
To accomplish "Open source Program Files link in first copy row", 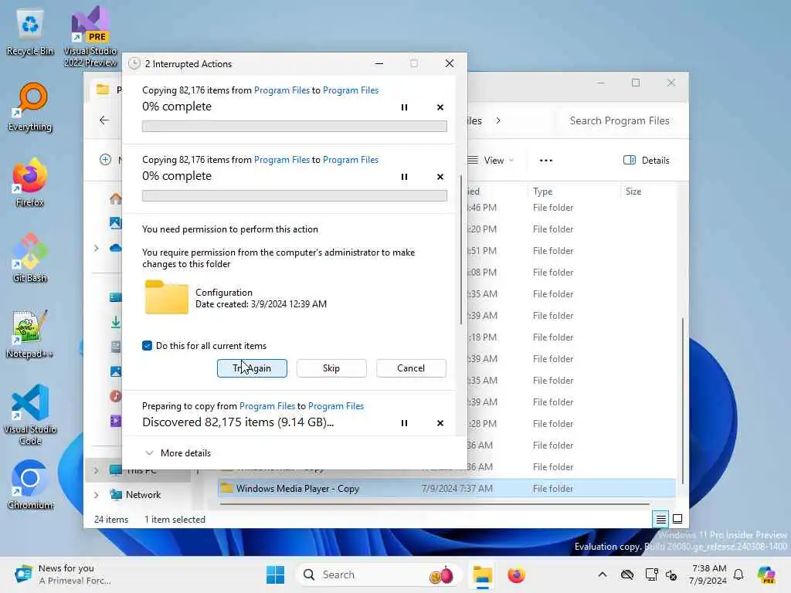I will (x=281, y=90).
